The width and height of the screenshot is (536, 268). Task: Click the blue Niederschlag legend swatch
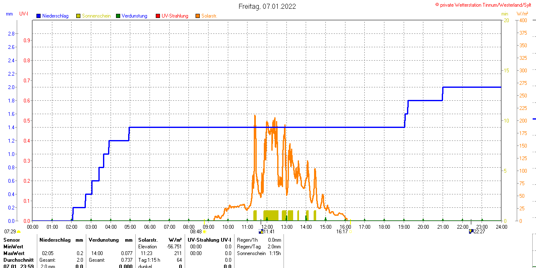[x=39, y=16]
